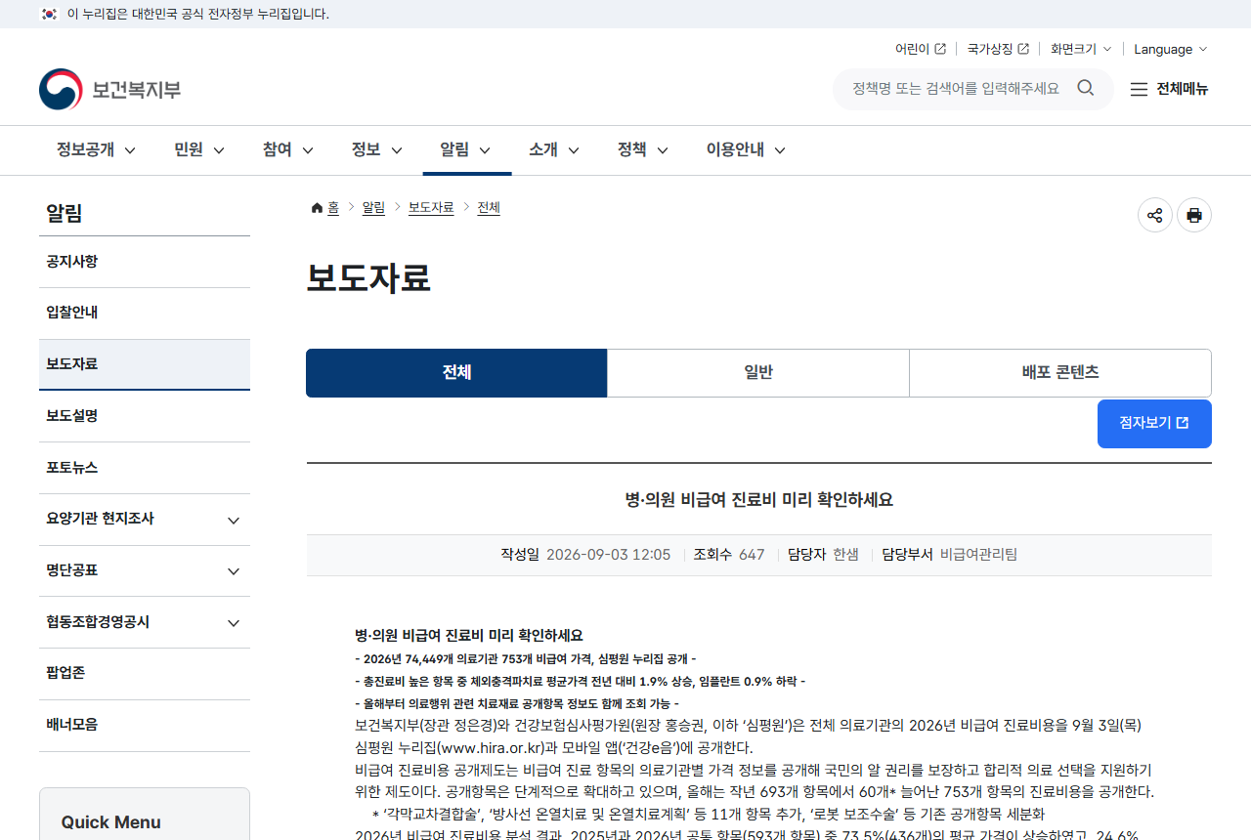Open the 전체메뉴 hamburger menu
This screenshot has width=1251, height=840.
(1169, 89)
